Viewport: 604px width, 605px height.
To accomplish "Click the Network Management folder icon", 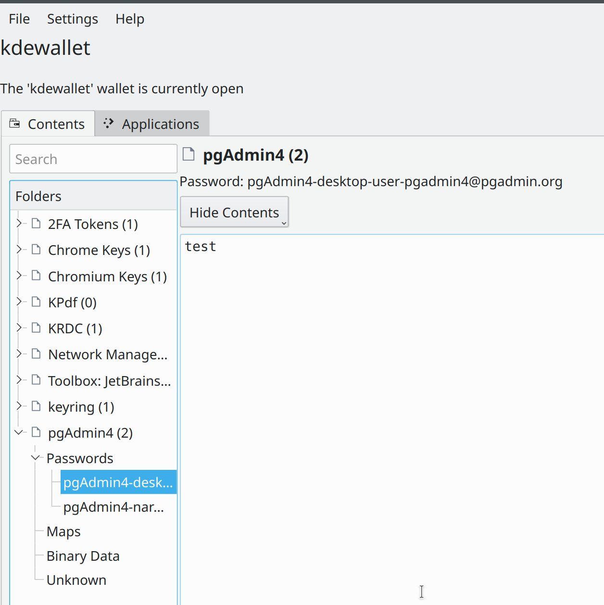I will [36, 353].
